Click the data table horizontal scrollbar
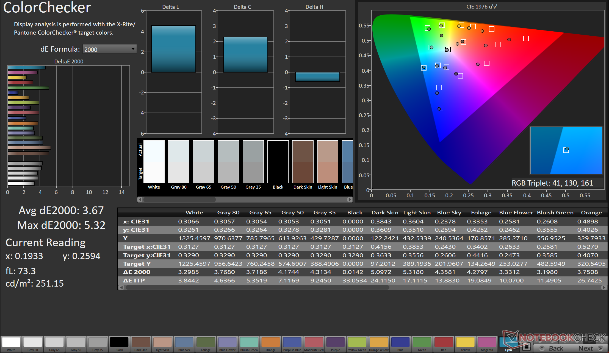The image size is (609, 353). tap(257, 287)
